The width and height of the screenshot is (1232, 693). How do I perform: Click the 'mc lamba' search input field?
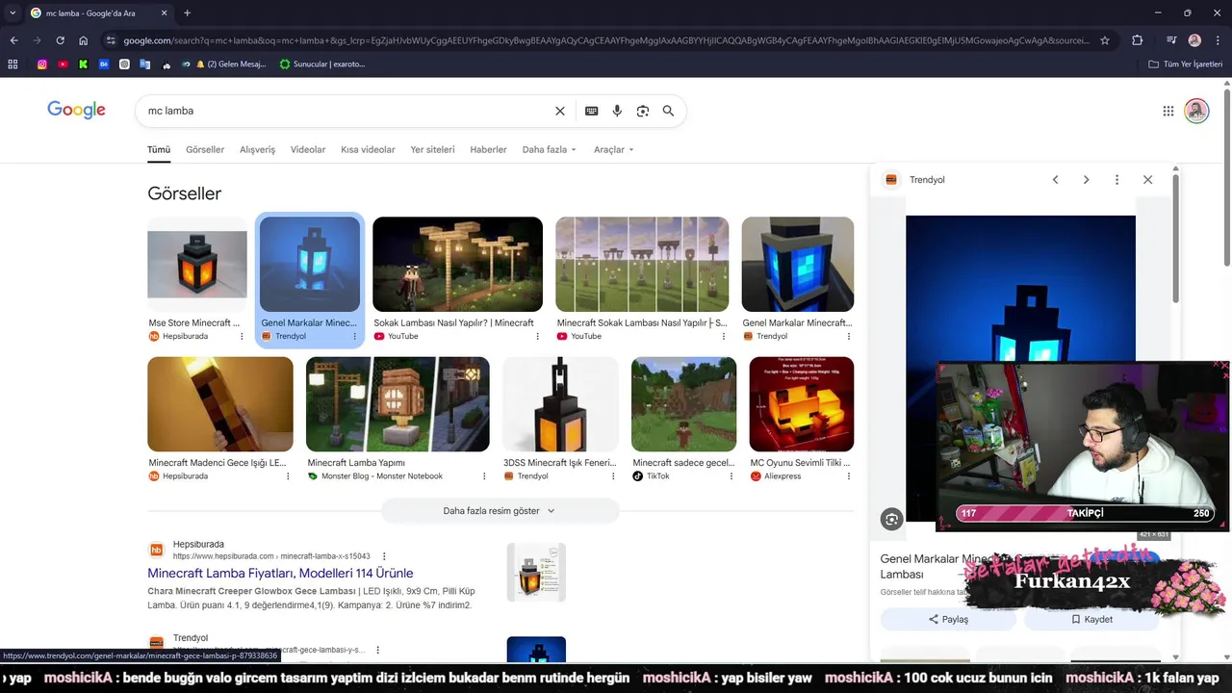click(x=346, y=111)
